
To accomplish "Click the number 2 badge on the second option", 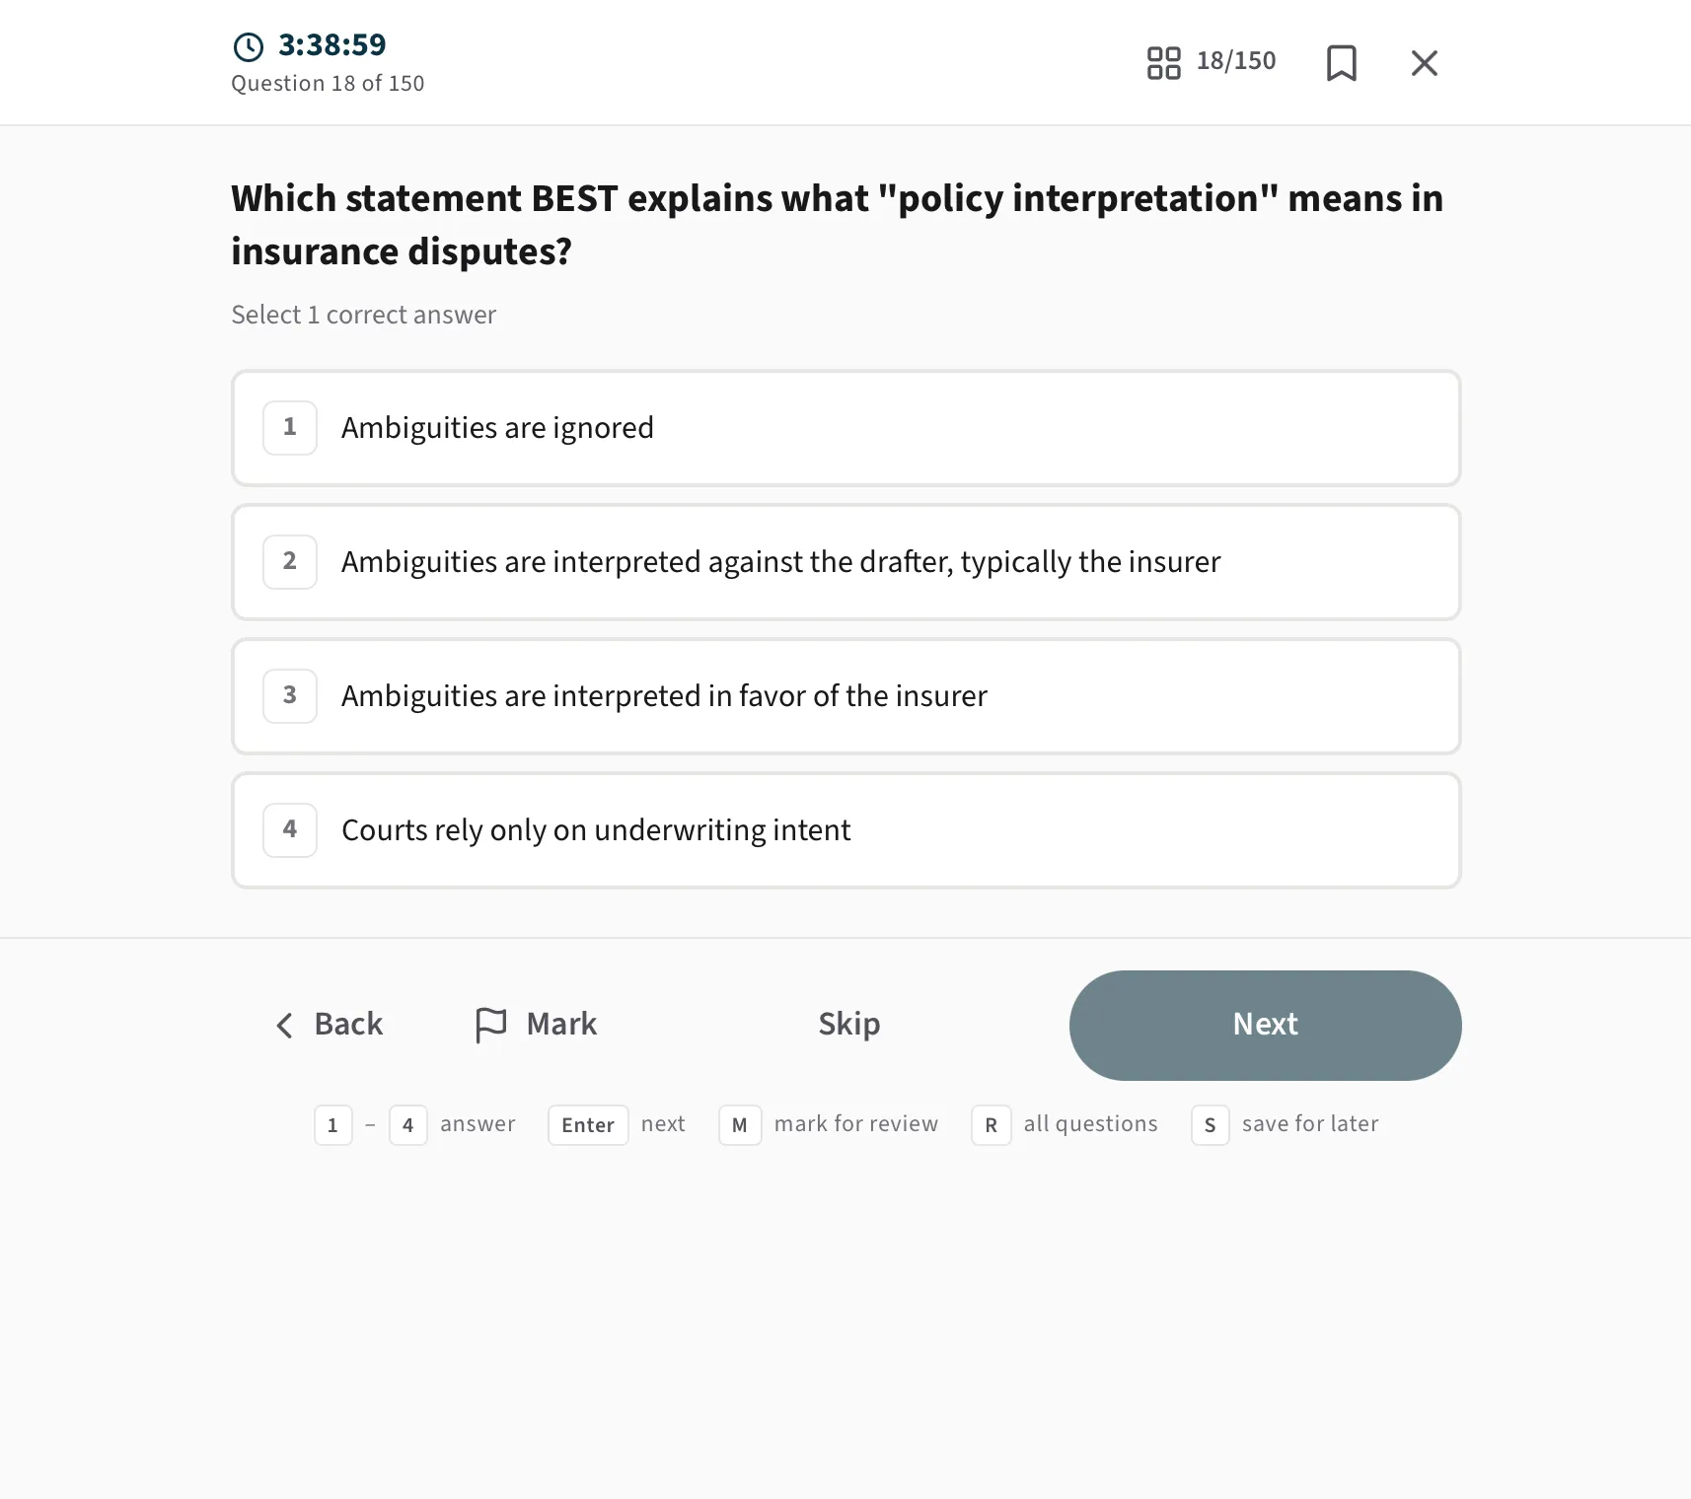I will [x=290, y=562].
